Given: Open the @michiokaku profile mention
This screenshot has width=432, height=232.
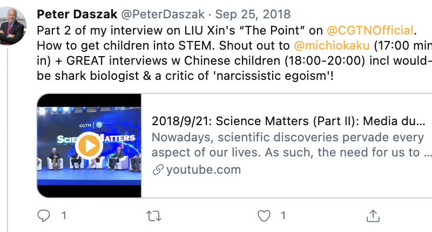Looking at the screenshot, I should [332, 45].
